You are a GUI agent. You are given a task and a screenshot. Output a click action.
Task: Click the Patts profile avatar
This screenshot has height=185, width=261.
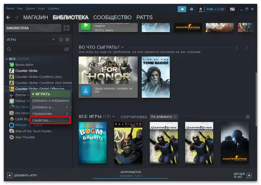201,9
